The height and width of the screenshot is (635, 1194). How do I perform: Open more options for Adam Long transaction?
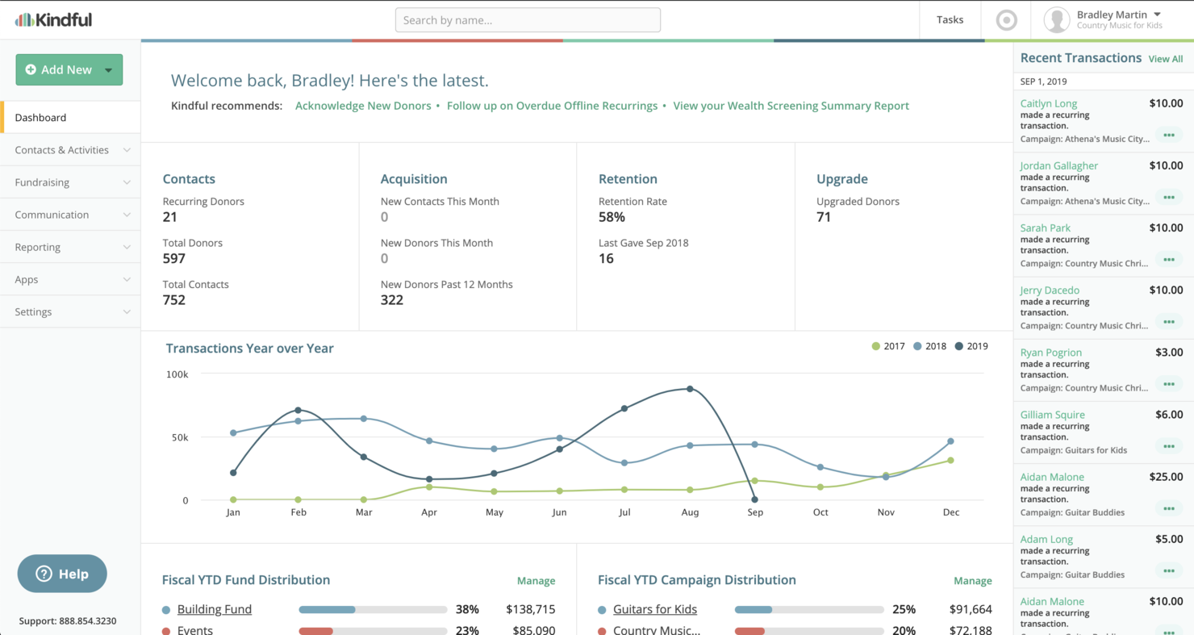(x=1168, y=570)
